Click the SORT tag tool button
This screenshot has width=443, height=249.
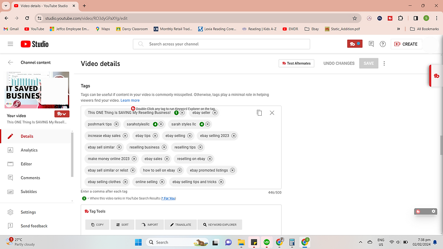[123, 225]
